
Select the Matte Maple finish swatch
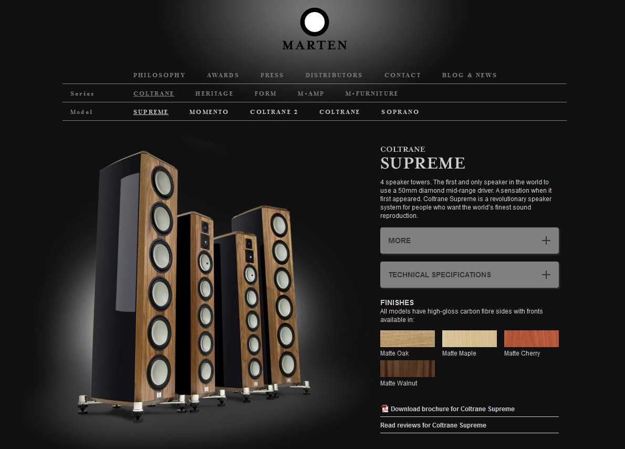pyautogui.click(x=469, y=339)
